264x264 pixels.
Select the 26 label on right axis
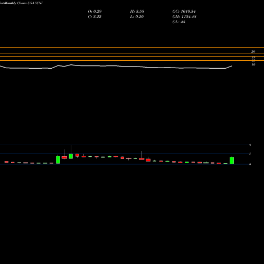click(253, 51)
